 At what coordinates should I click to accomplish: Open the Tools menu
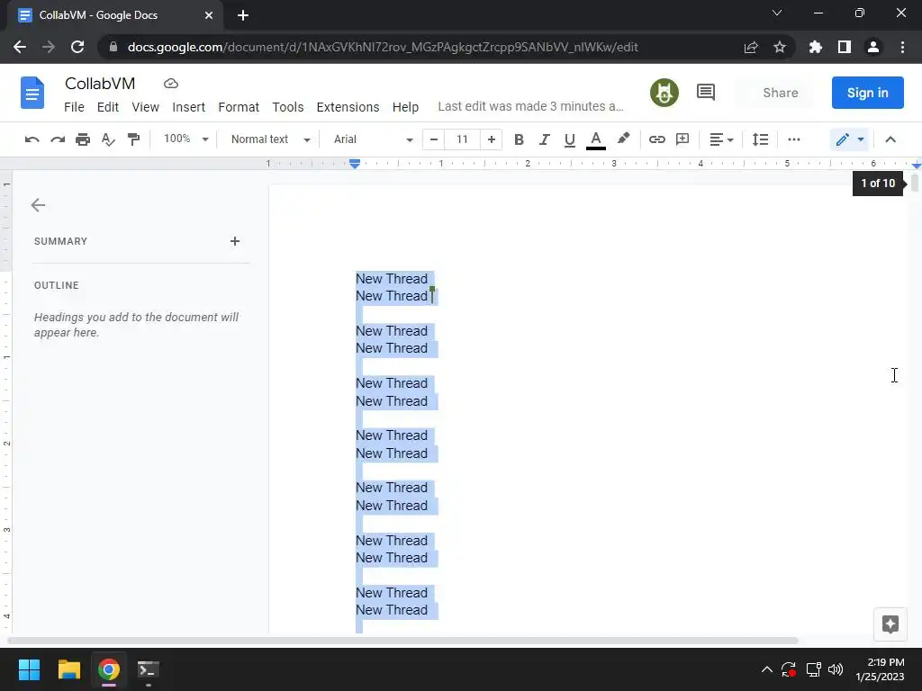(287, 107)
